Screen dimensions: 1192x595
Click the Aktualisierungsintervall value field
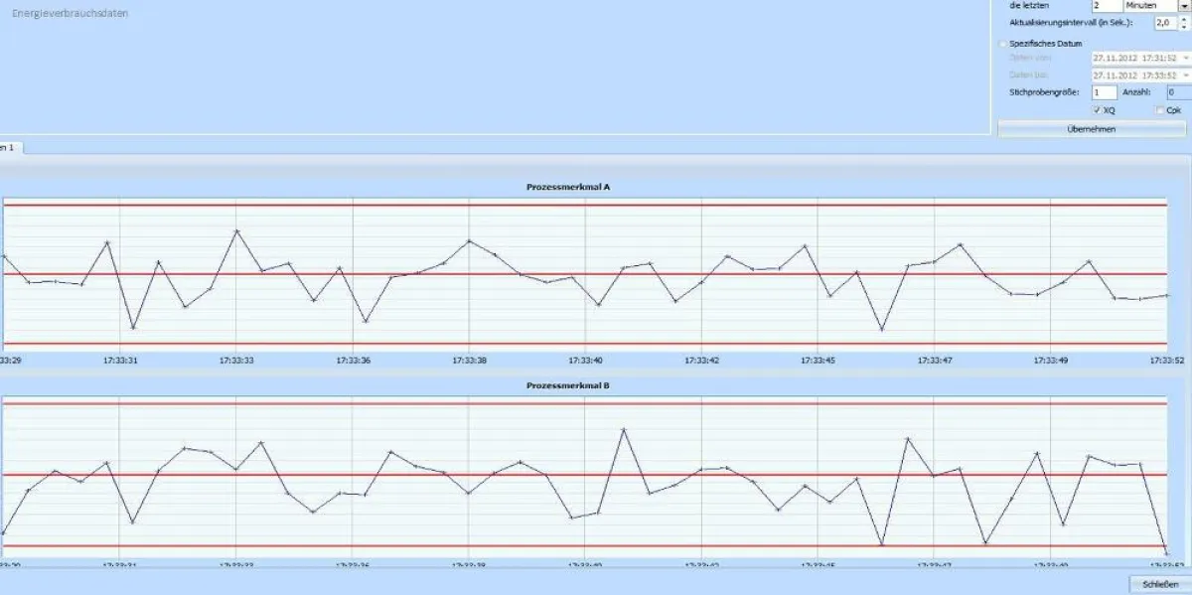(x=1162, y=22)
